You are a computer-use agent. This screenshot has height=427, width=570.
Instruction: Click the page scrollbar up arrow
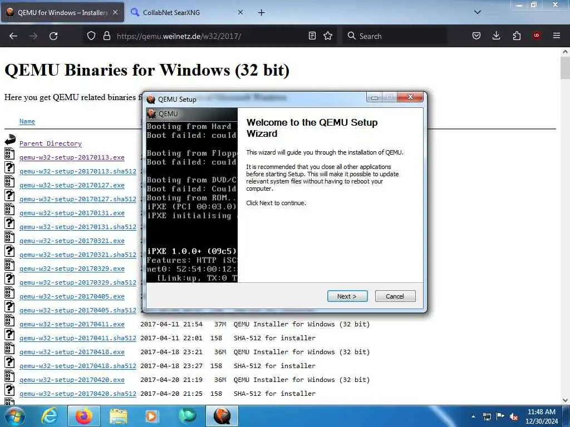[x=566, y=52]
